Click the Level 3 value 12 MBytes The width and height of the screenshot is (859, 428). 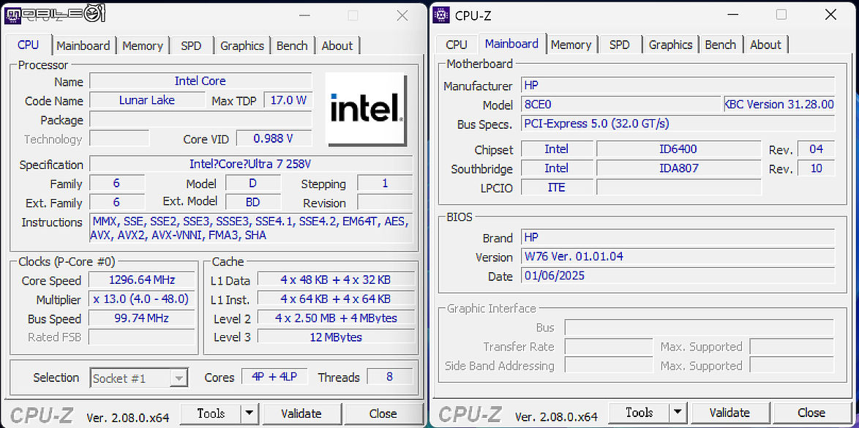click(336, 337)
